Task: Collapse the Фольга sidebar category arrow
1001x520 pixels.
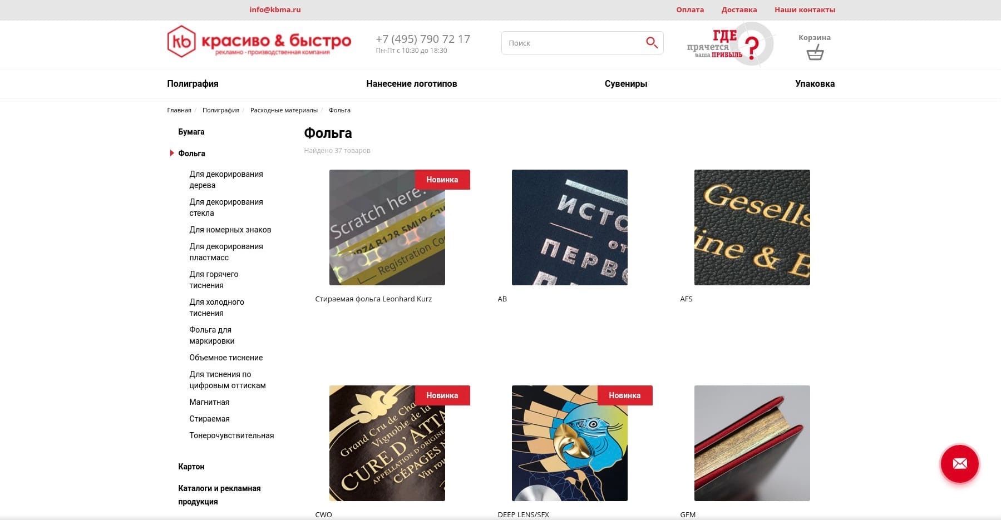Action: point(172,153)
